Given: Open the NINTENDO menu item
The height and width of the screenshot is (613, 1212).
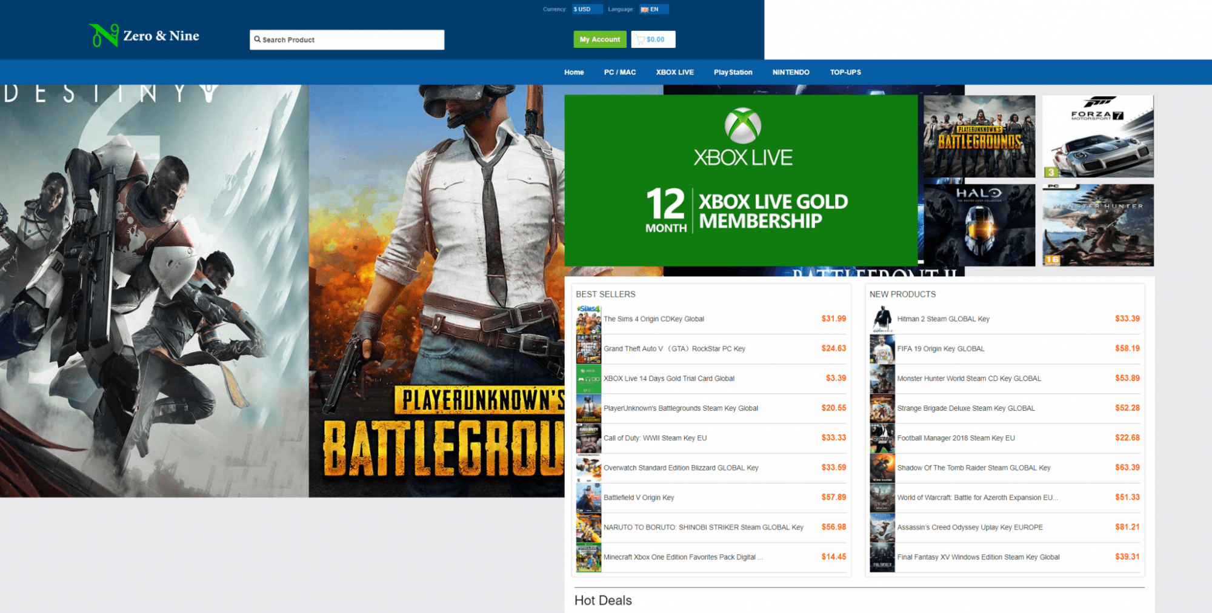Looking at the screenshot, I should [791, 72].
